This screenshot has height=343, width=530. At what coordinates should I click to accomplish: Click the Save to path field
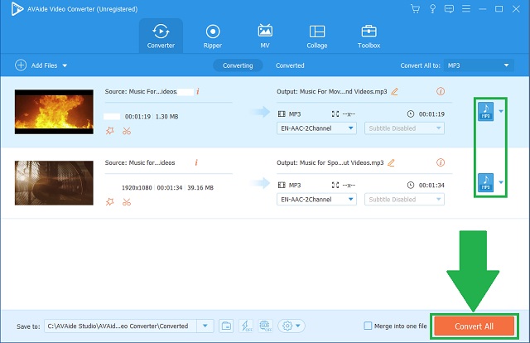coord(120,326)
